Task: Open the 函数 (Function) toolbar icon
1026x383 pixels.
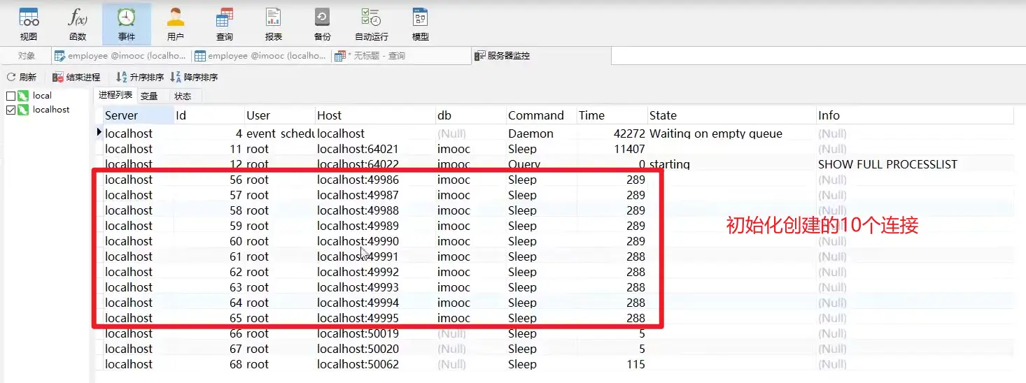Action: click(78, 24)
